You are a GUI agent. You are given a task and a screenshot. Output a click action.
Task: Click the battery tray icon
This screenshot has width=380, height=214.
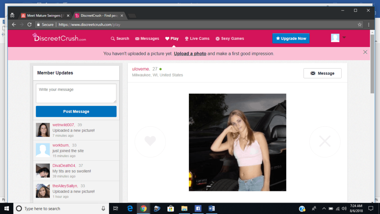coord(331,208)
